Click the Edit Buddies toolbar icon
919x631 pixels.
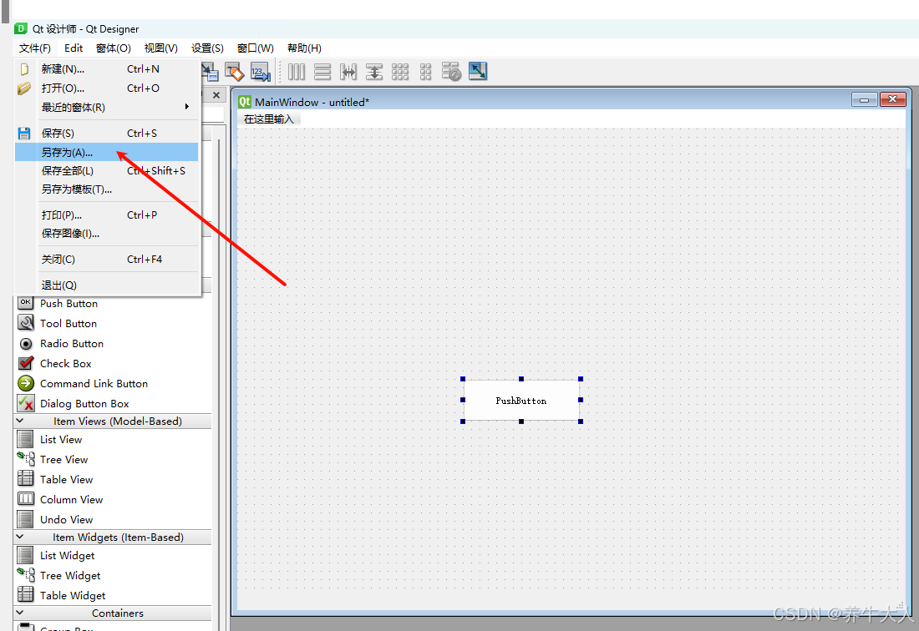(235, 72)
